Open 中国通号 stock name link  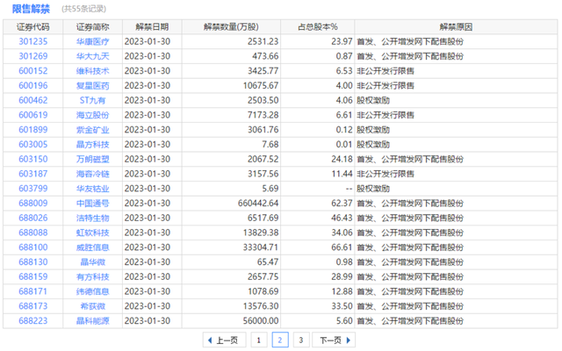92,203
